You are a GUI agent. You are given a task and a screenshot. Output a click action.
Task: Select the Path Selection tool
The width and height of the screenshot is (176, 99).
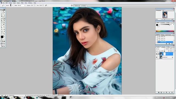(x=2, y=27)
